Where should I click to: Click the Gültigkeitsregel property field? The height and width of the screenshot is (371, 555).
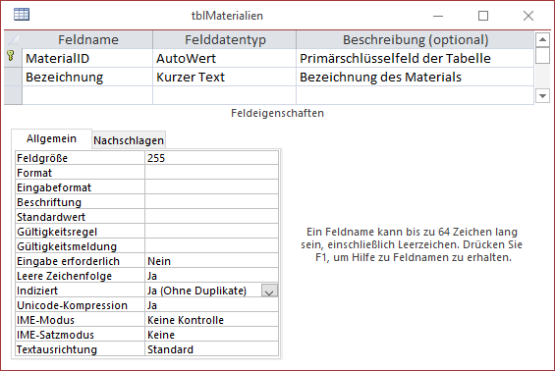[x=211, y=232]
